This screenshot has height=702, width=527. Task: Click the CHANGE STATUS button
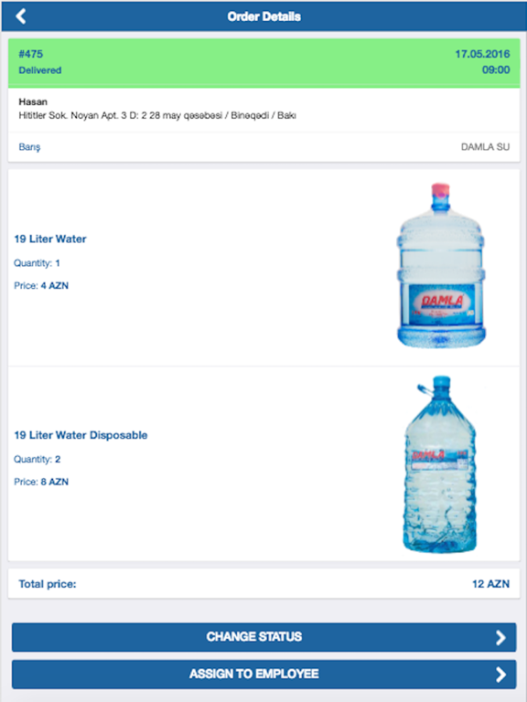click(263, 637)
